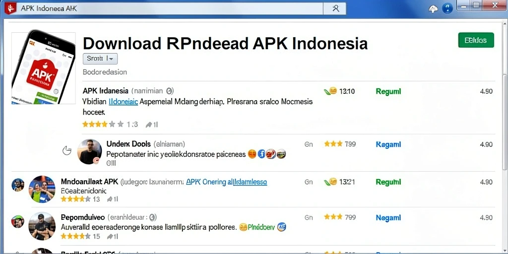The height and width of the screenshot is (254, 508).
Task: Click the circled icon after (naminian)
Action: click(170, 91)
